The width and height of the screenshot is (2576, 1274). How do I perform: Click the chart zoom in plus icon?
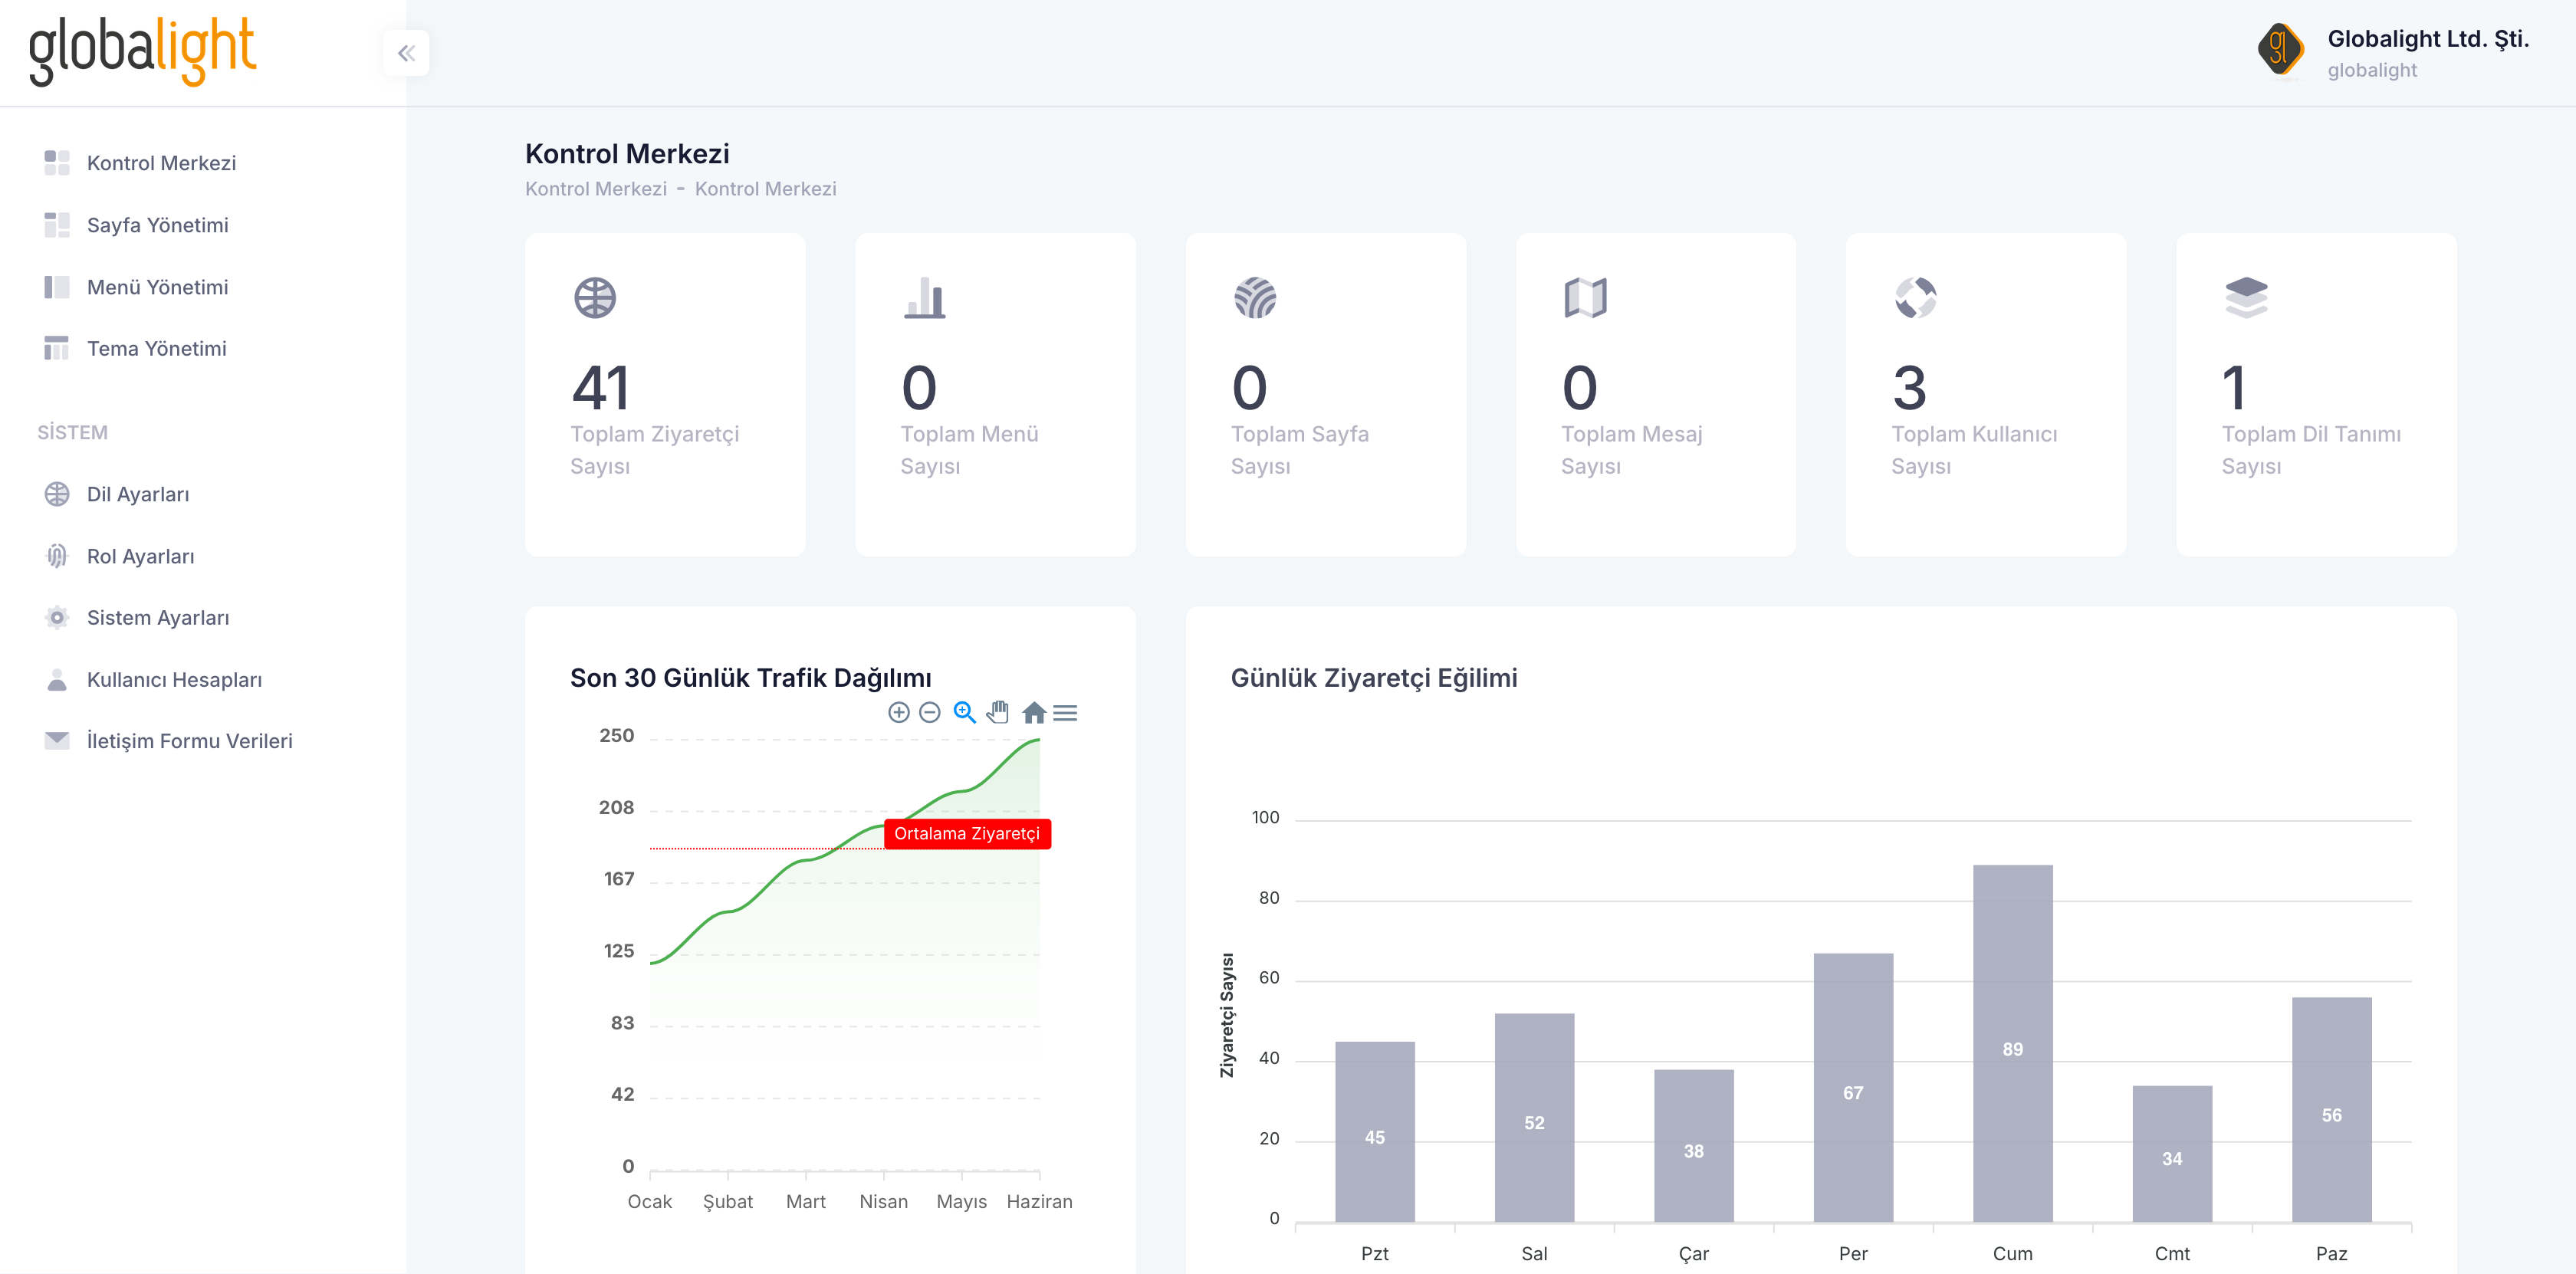pyautogui.click(x=898, y=712)
